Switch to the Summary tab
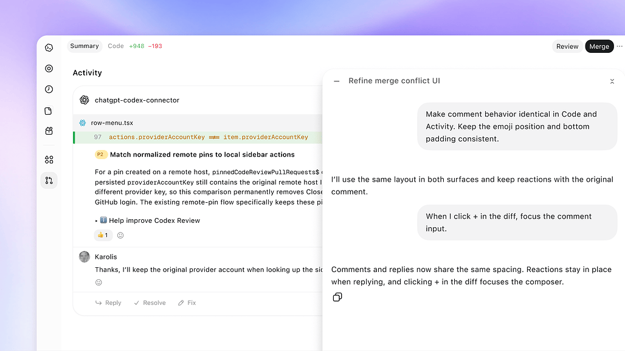Screen dimensions: 625x351 coord(85,46)
